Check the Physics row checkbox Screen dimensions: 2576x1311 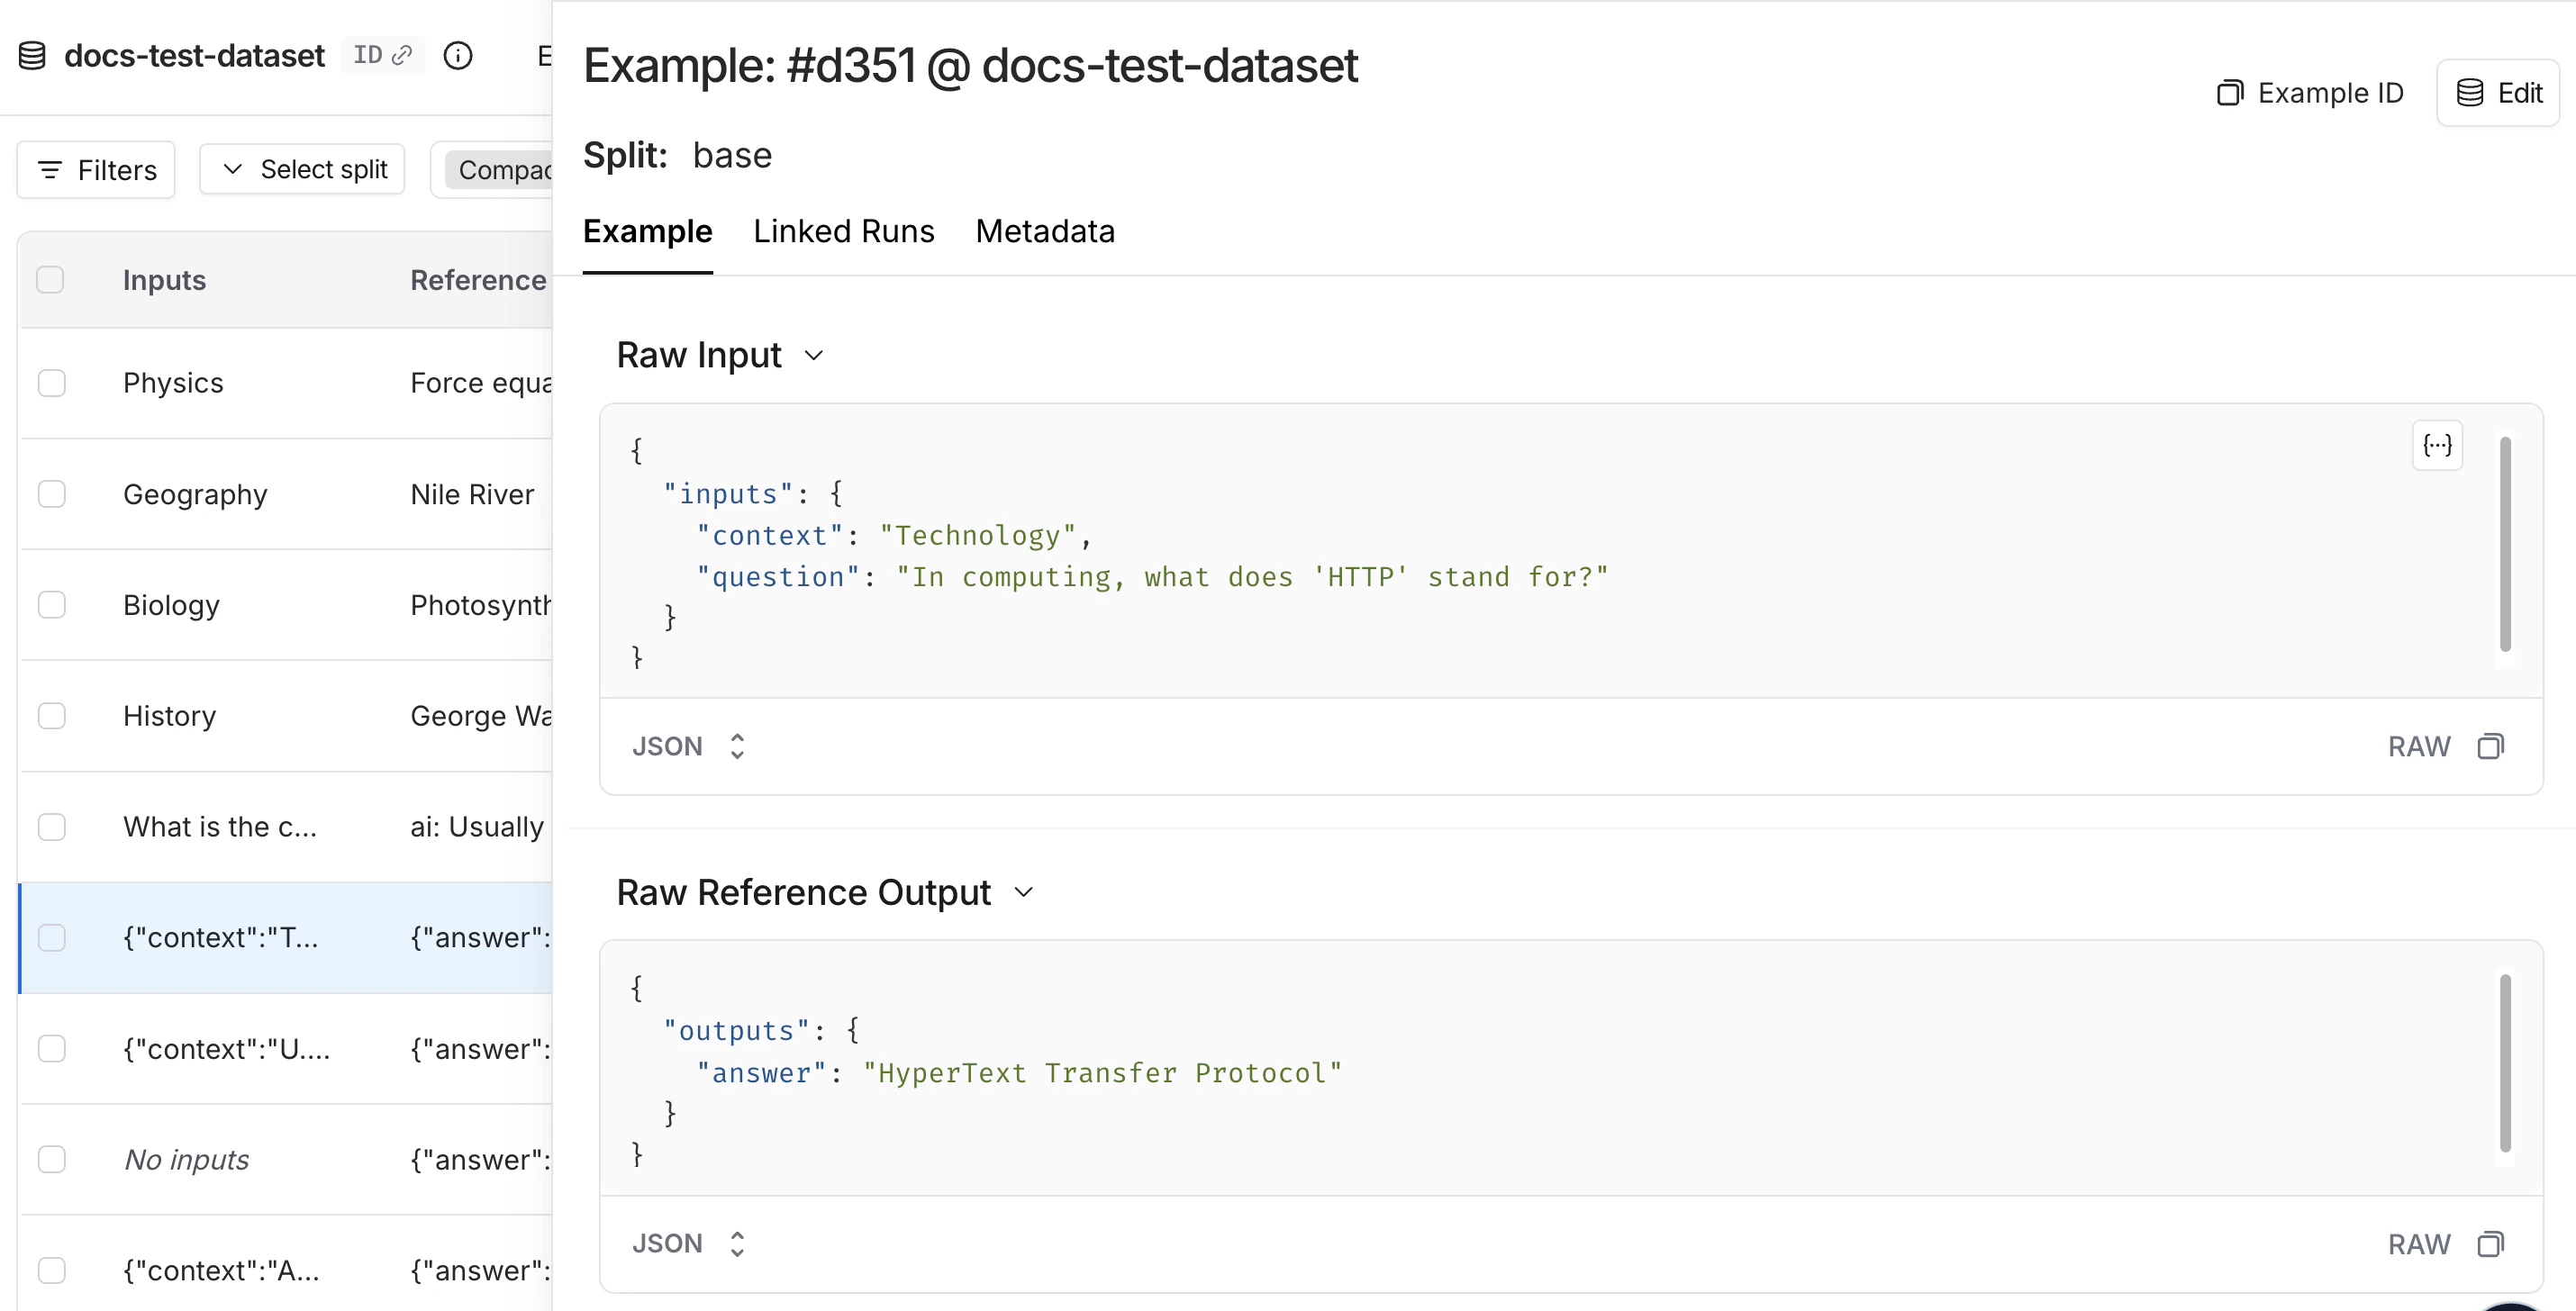click(x=52, y=383)
